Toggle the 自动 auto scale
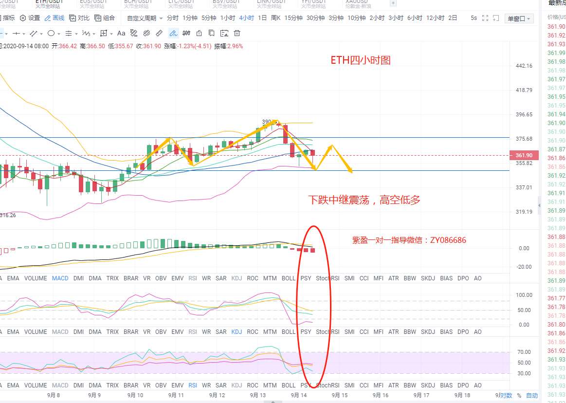Screen dimensions: 566x403 click(x=532, y=395)
